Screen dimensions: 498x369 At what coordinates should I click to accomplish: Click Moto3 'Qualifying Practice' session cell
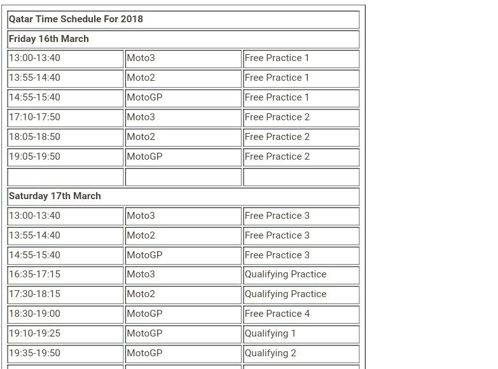click(286, 274)
